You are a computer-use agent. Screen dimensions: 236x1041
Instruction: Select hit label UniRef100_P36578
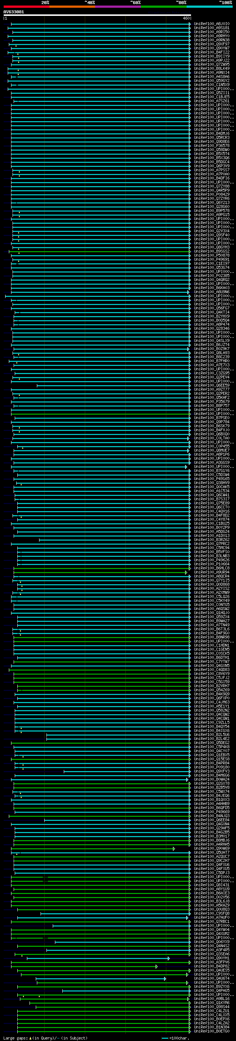point(212,145)
